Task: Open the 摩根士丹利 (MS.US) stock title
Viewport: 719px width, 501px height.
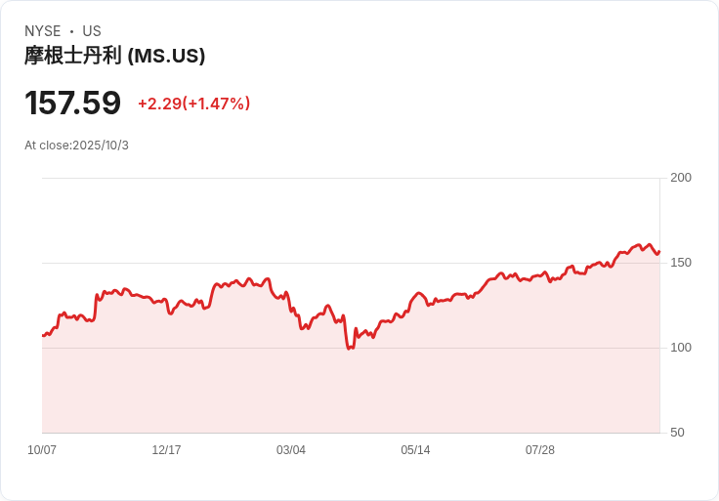Action: pyautogui.click(x=114, y=56)
